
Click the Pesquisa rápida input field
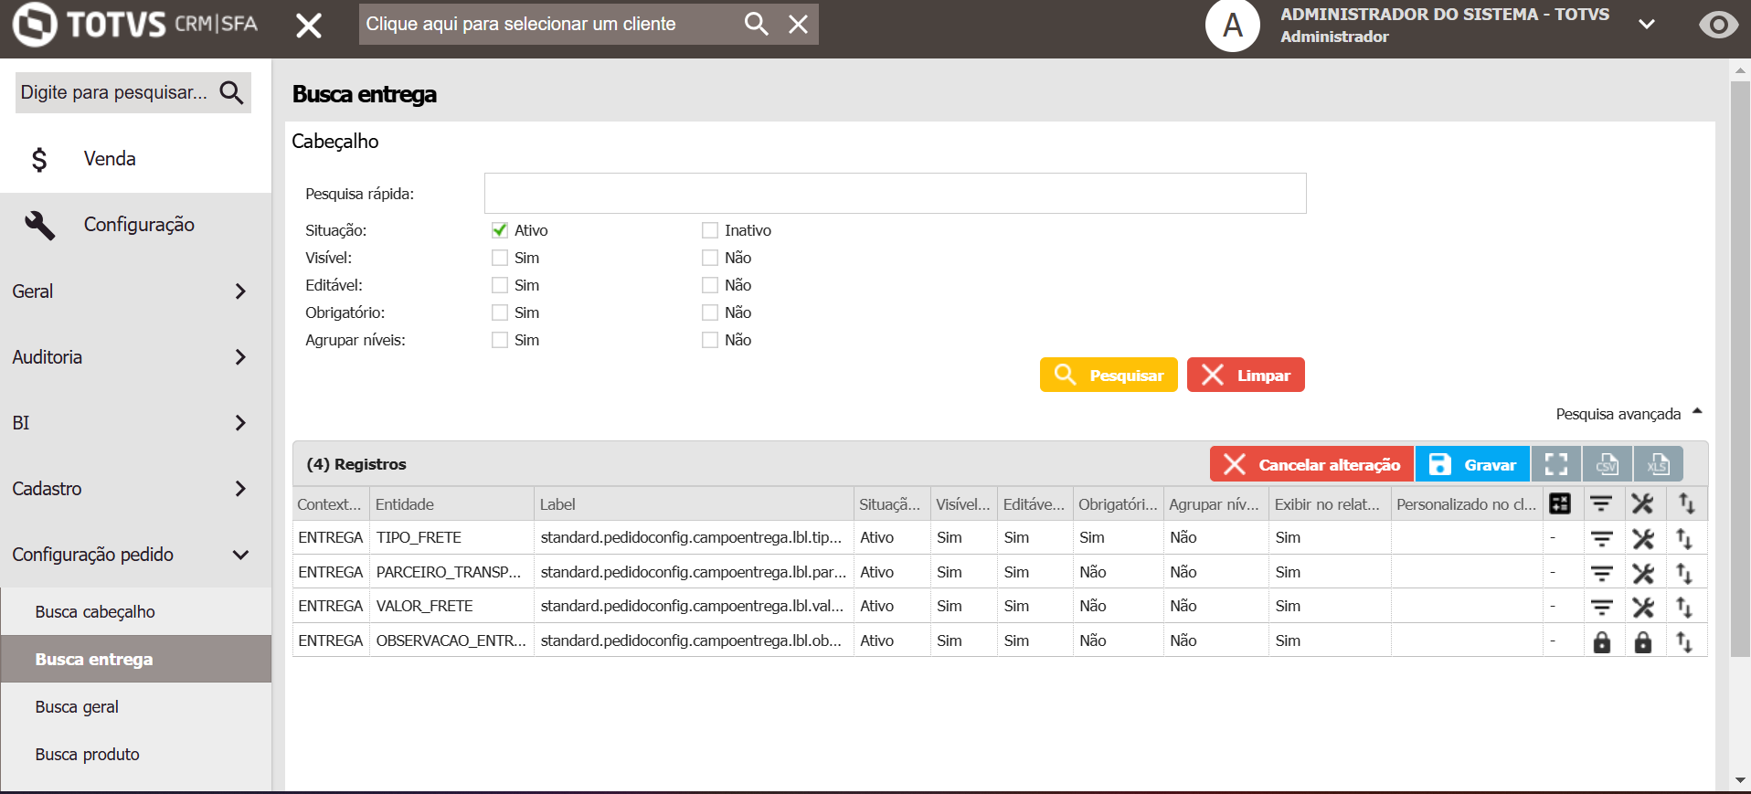click(x=895, y=194)
